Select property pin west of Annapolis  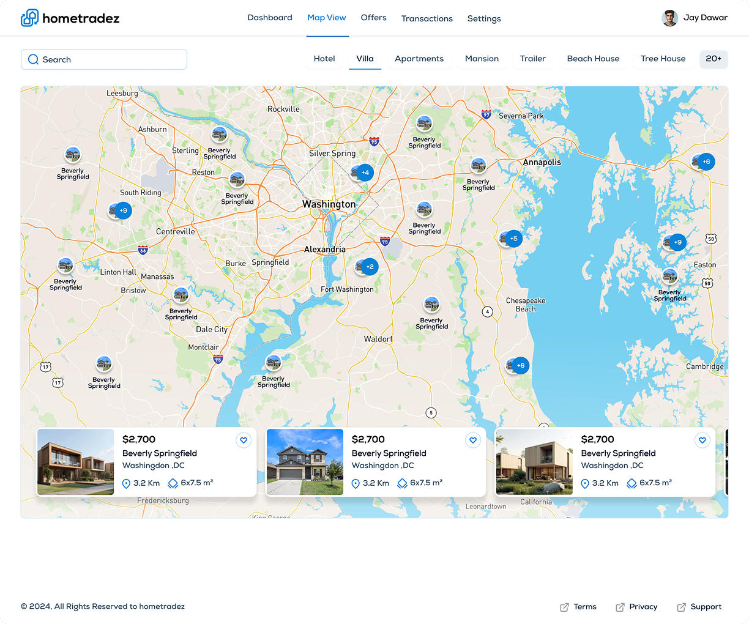479,165
